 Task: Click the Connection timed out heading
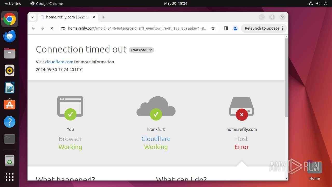click(x=81, y=49)
